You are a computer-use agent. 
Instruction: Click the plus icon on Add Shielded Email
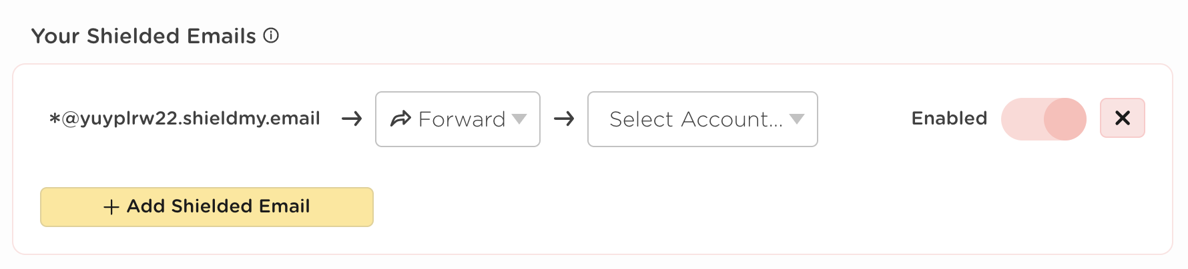pos(111,207)
